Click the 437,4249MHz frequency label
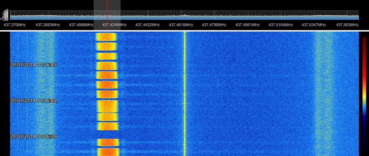The width and height of the screenshot is (369, 156). point(114,25)
